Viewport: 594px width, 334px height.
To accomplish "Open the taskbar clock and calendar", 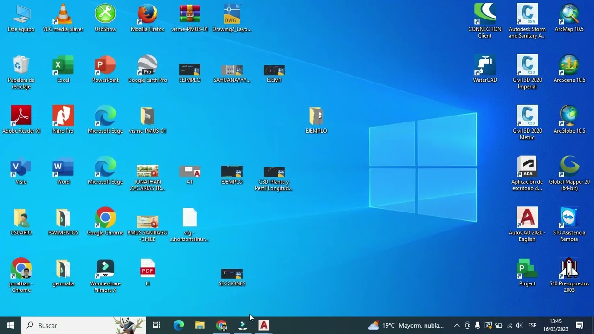I will coord(555,325).
